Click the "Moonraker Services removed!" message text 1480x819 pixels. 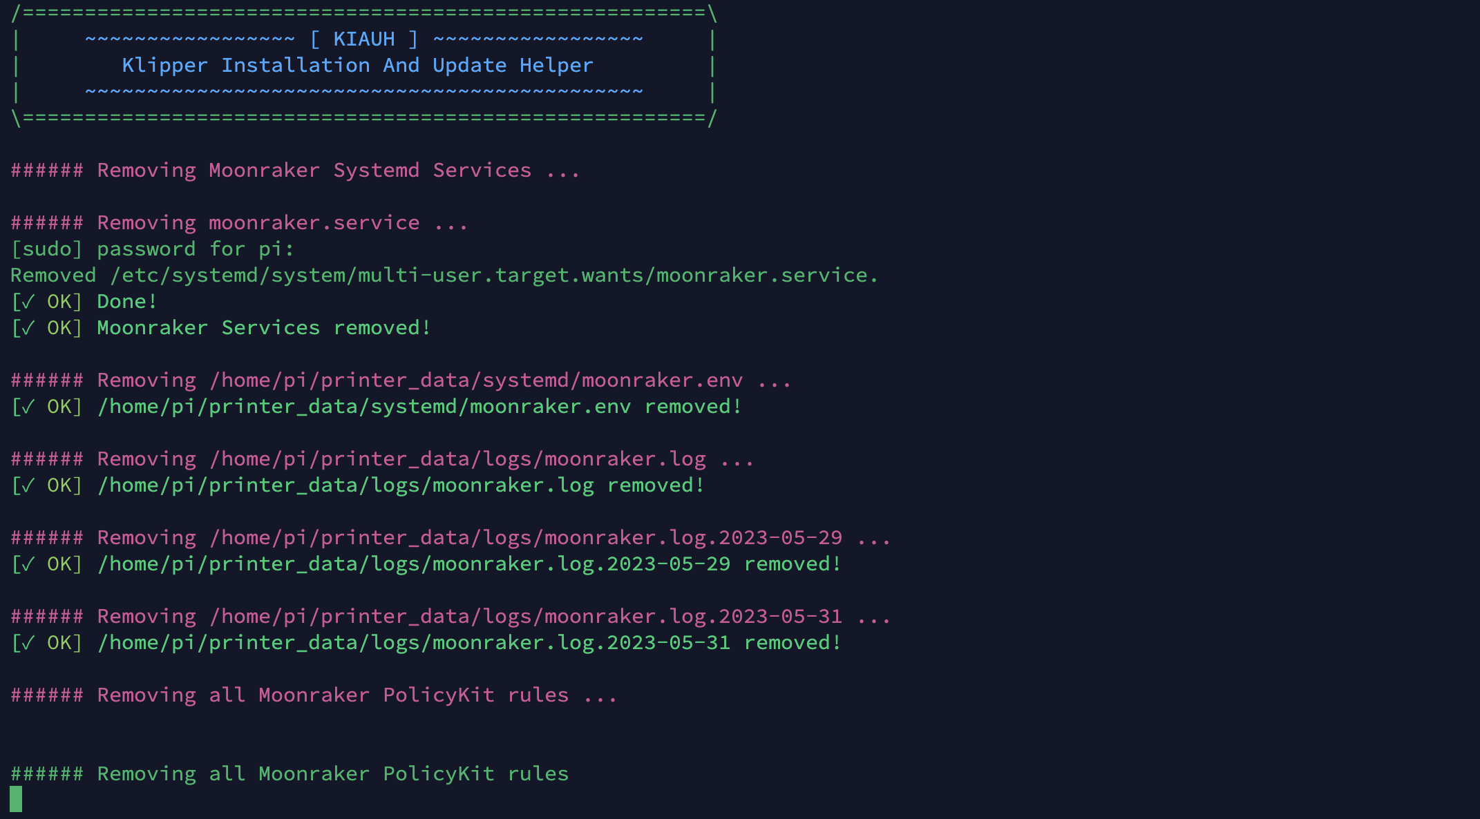coord(264,328)
